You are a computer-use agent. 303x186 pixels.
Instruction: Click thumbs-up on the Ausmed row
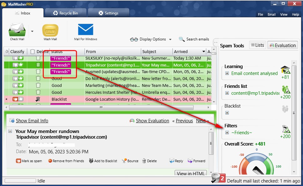click(21, 72)
